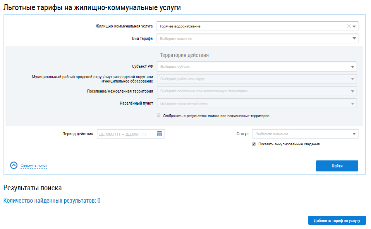The height and width of the screenshot is (229, 371).
Task: Click the Территория действия section header
Action: 184,55
